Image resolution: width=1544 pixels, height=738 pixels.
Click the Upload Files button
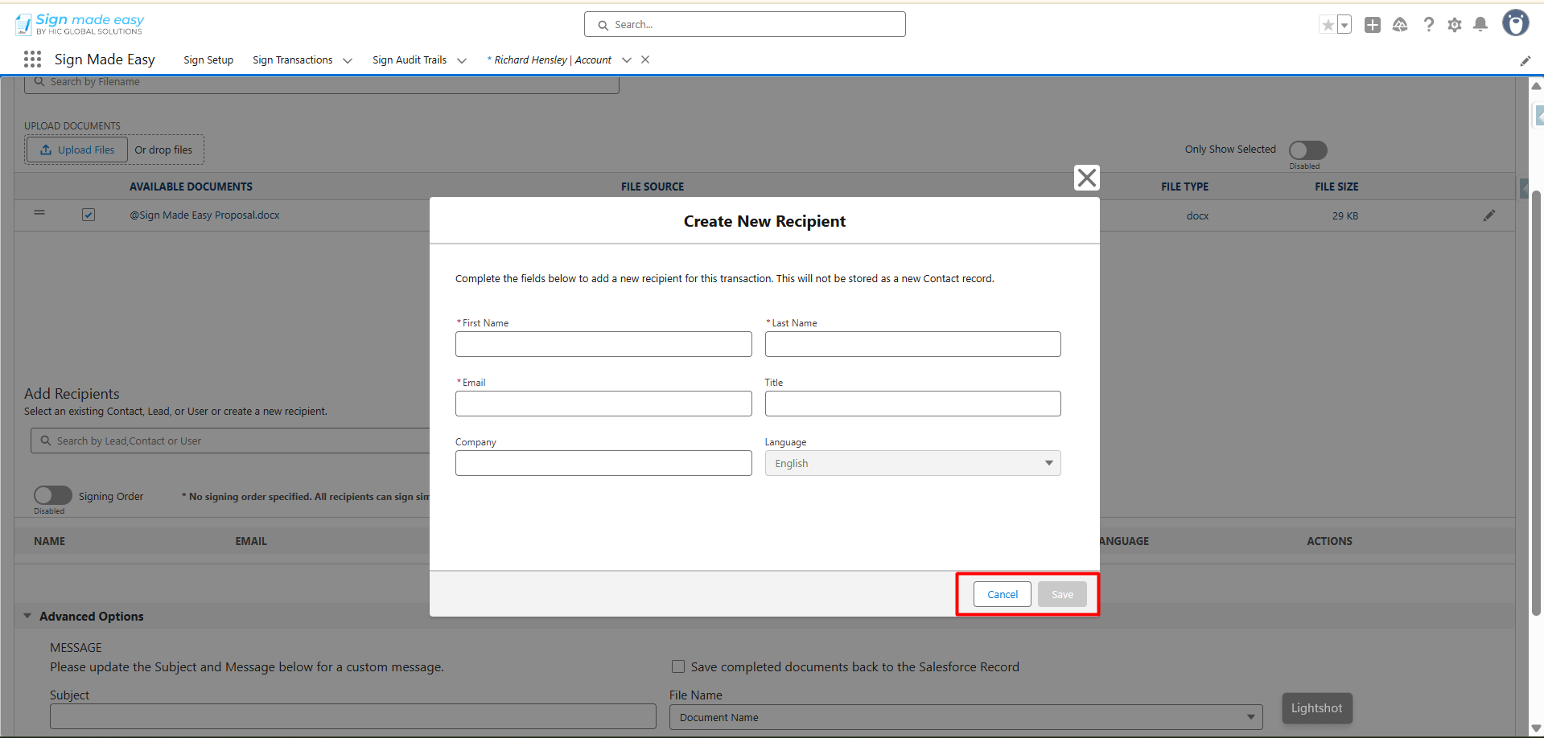pyautogui.click(x=77, y=150)
